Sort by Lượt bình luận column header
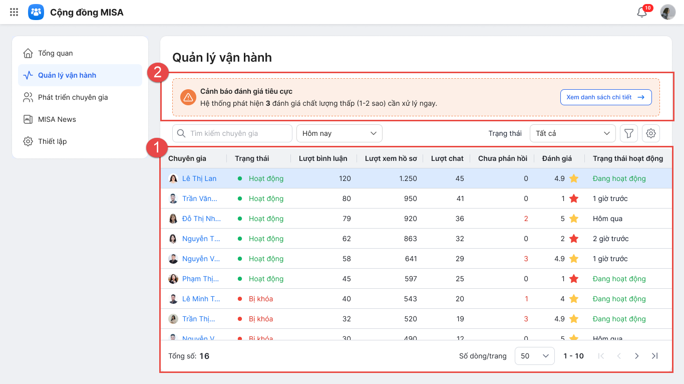The image size is (684, 384). 323,158
